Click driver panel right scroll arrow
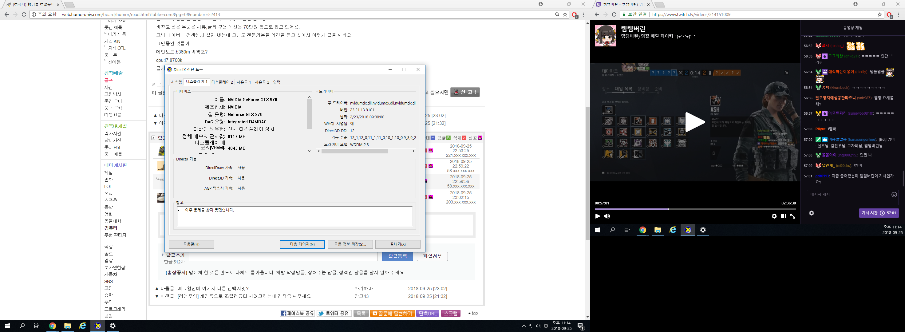Screen dimensions: 905x332 [413, 151]
